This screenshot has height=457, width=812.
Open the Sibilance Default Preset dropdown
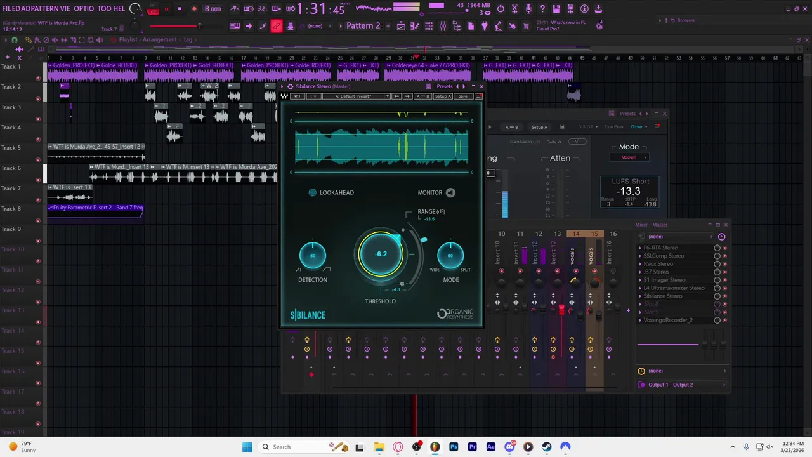(x=356, y=96)
